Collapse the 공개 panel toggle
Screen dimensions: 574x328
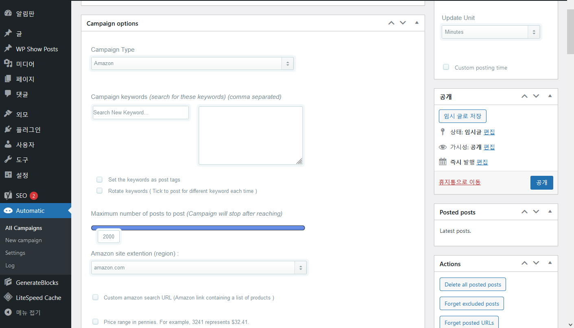(550, 96)
